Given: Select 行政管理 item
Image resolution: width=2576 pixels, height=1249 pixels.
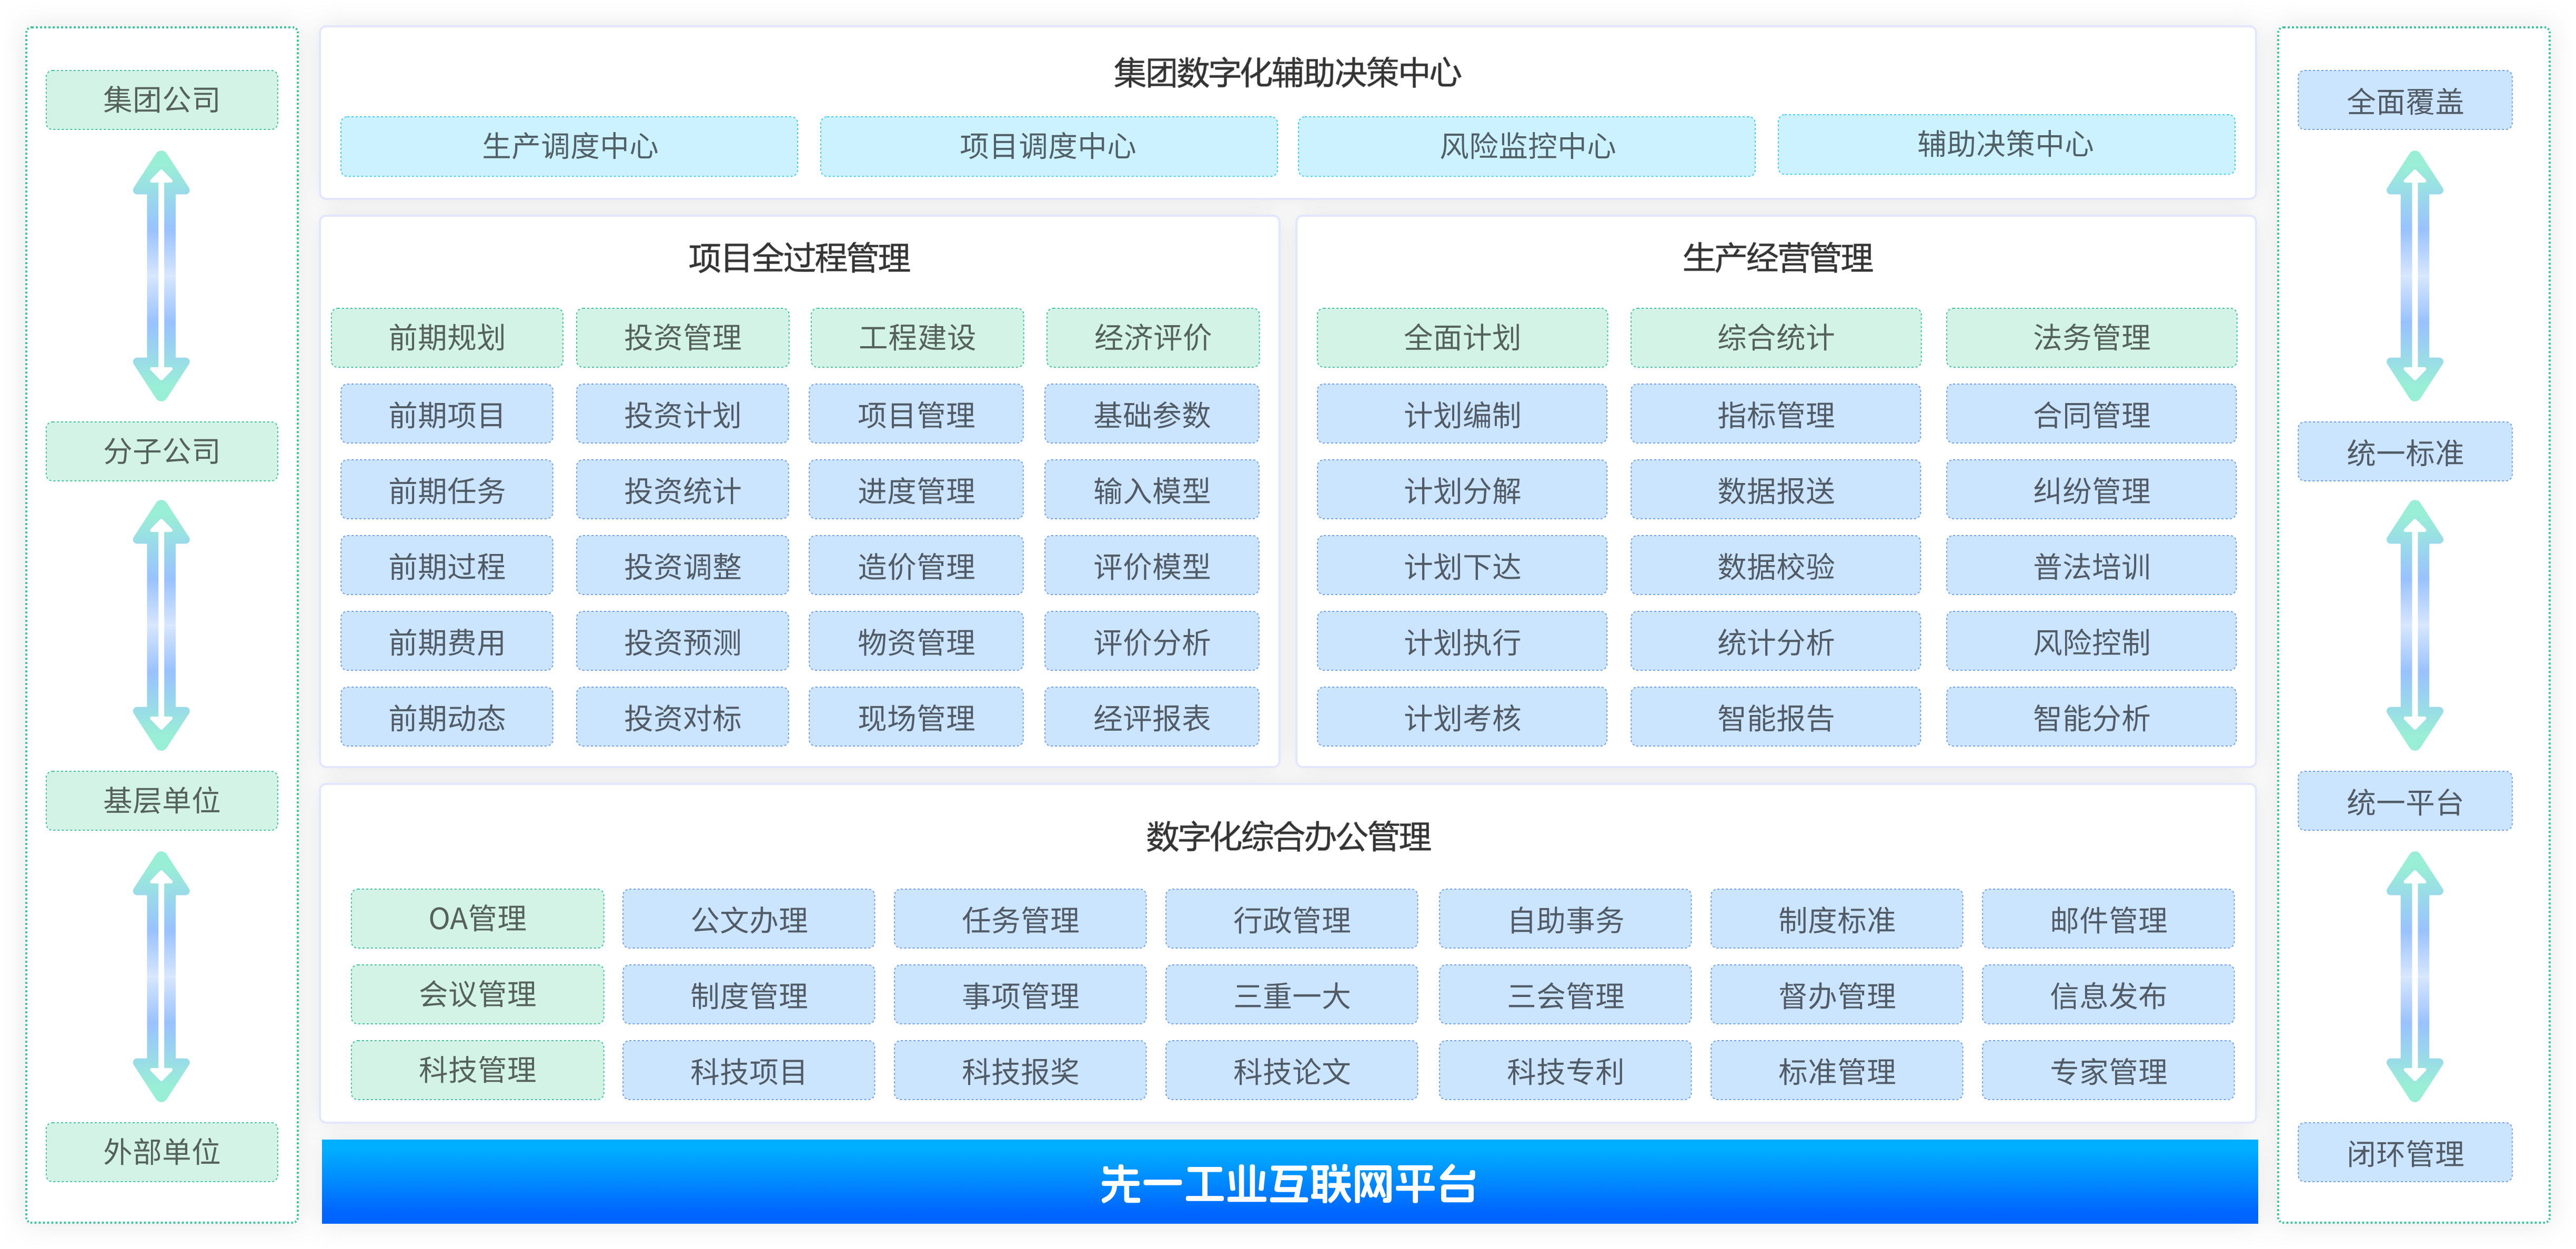Looking at the screenshot, I should click(x=1292, y=919).
